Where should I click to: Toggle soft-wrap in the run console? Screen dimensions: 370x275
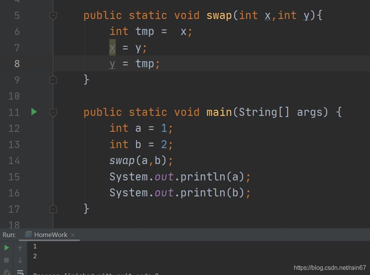point(20,273)
